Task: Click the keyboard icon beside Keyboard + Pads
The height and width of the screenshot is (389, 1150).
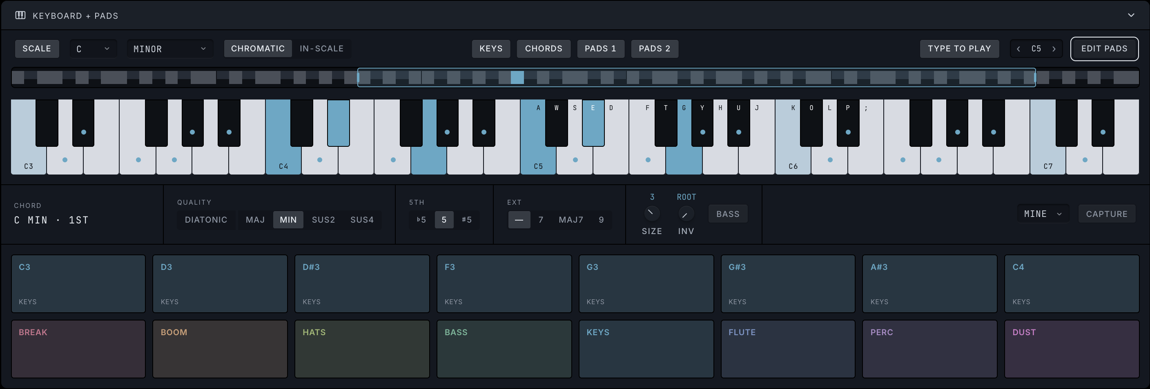Action: (20, 15)
